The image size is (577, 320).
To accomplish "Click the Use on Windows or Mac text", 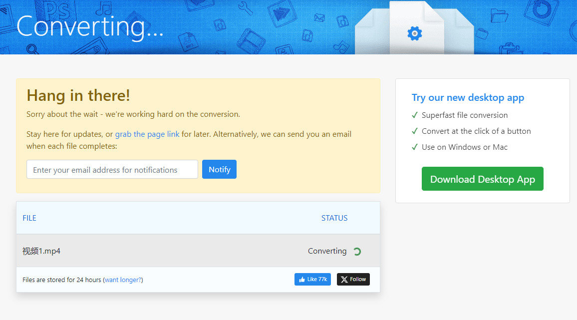I will pos(464,147).
